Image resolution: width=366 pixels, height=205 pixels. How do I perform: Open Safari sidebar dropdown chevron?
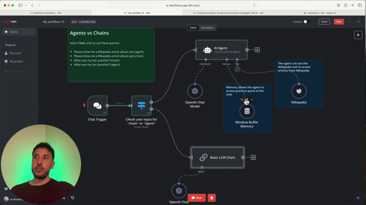coord(26,5)
